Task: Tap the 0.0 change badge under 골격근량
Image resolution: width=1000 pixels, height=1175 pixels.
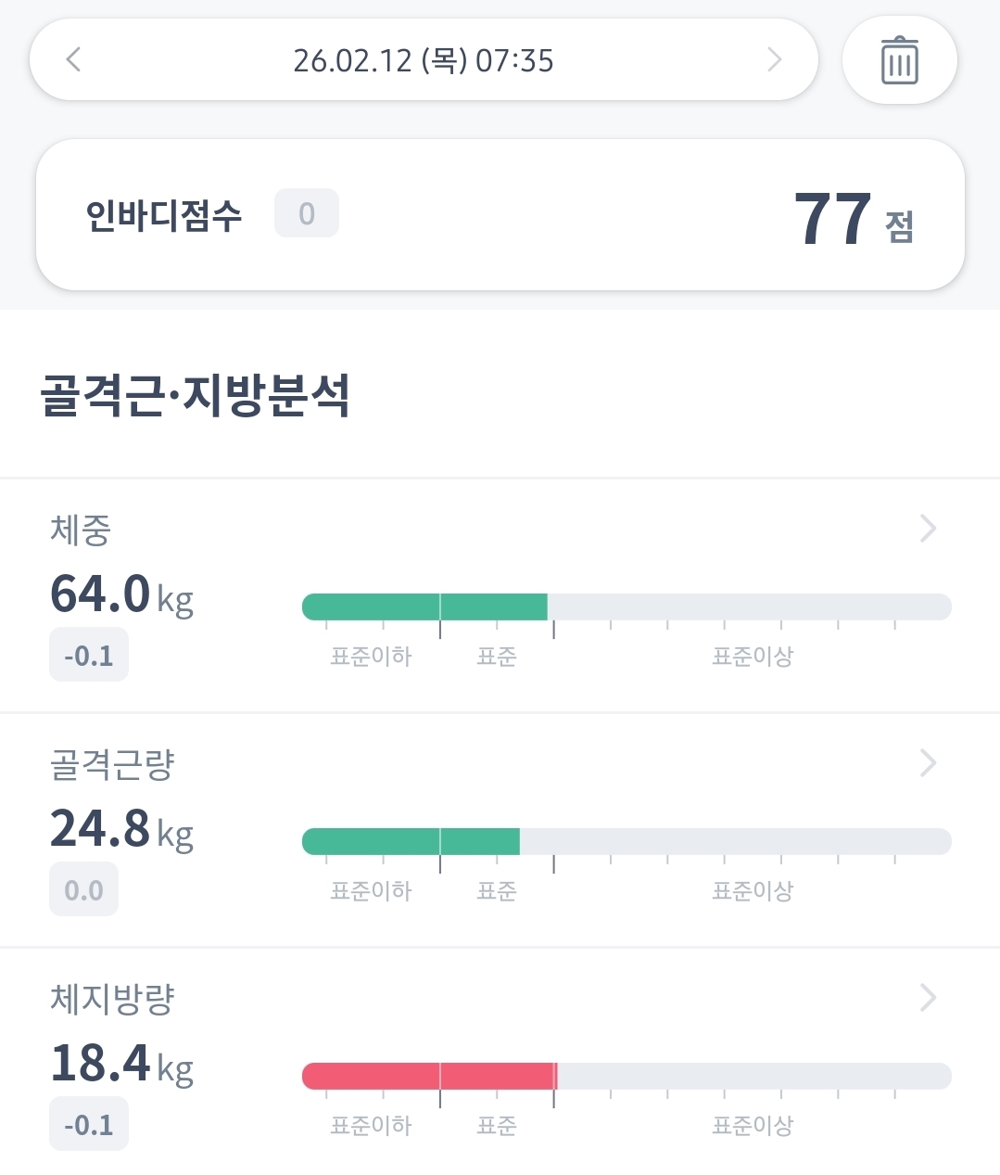Action: point(83,891)
